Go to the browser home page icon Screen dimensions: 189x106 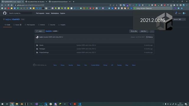click(x=12, y=5)
